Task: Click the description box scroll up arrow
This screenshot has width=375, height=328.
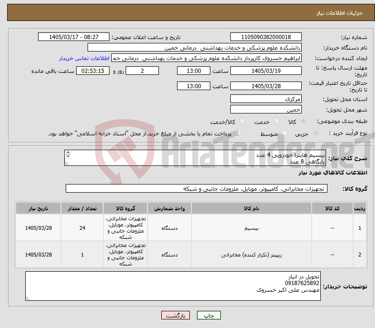Action: click(x=68, y=153)
